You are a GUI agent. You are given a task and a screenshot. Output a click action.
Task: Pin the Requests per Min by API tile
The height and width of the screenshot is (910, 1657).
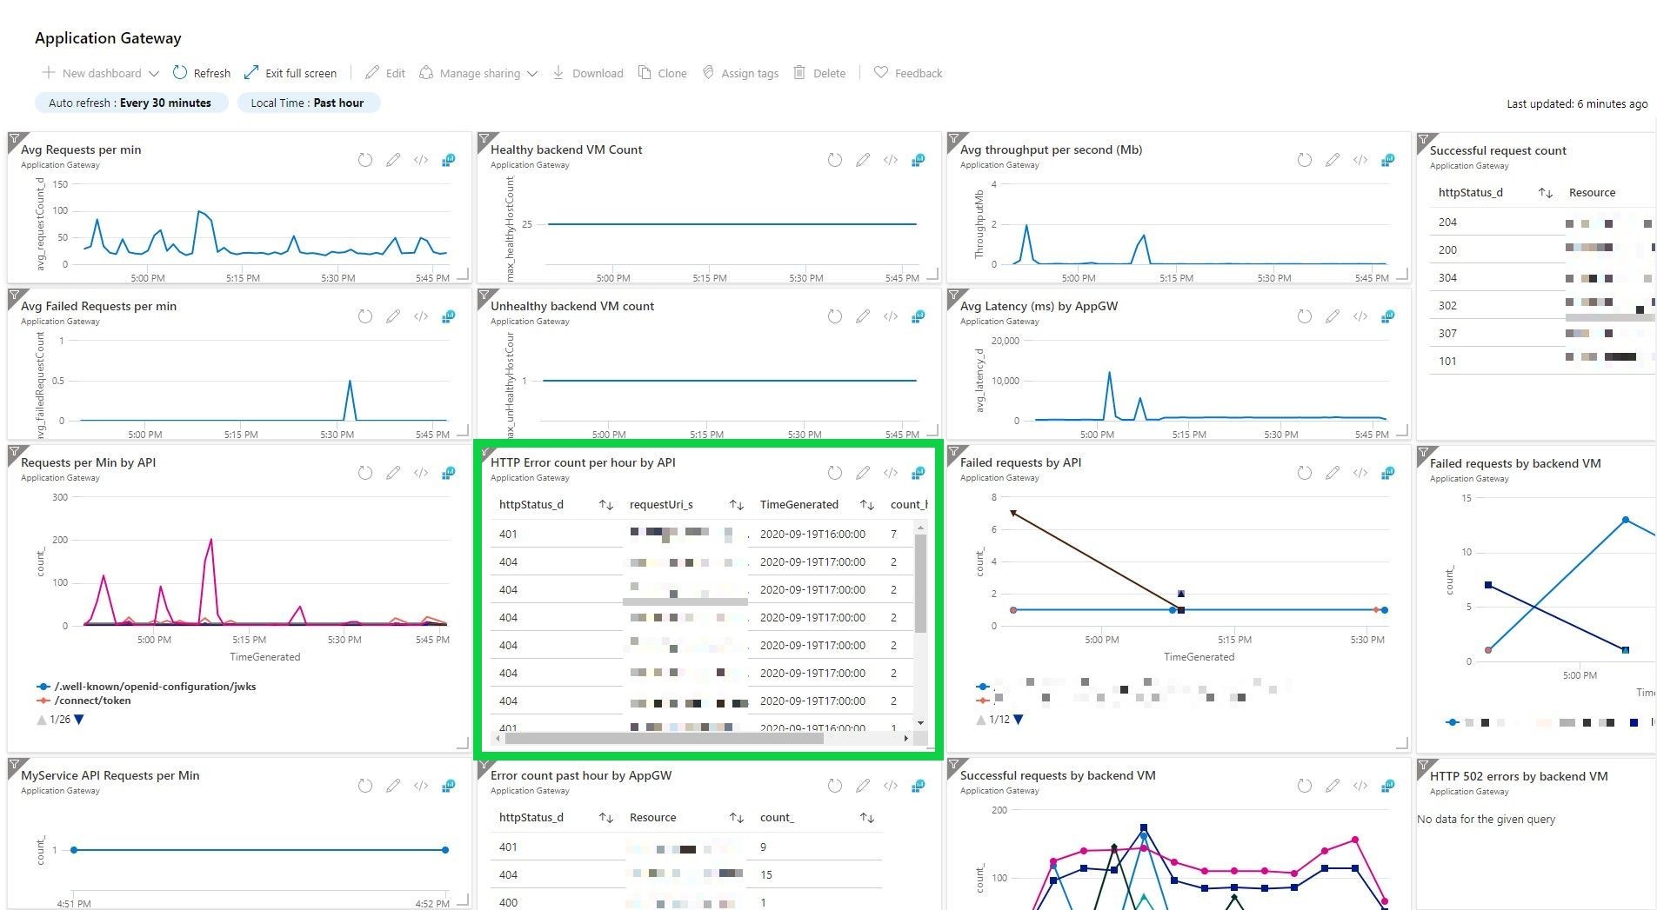click(448, 472)
